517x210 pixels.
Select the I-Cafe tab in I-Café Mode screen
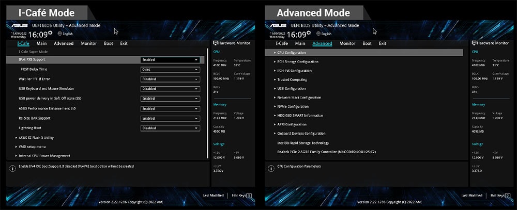point(23,43)
